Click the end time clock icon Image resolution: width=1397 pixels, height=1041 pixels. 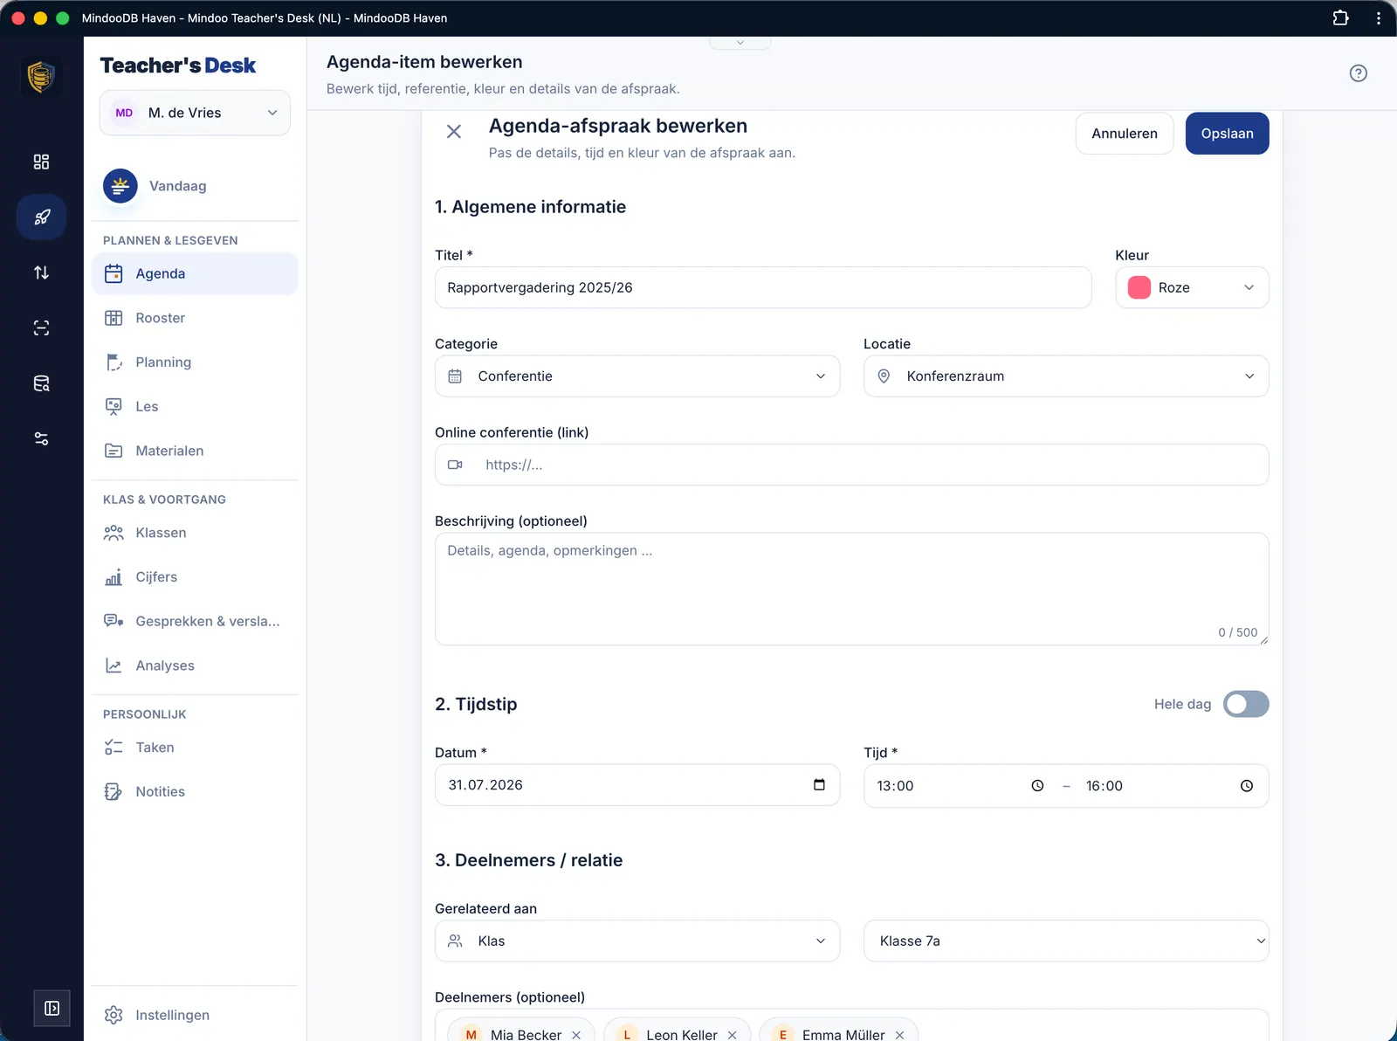click(x=1247, y=786)
